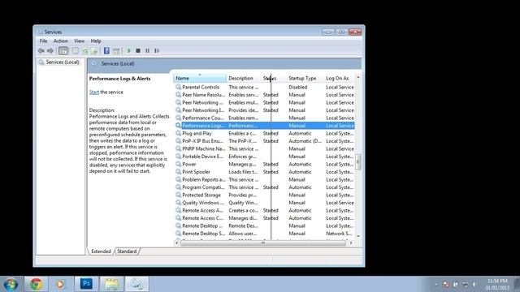
Task: Click the gear icon beside Parental Controls
Action: 179,87
